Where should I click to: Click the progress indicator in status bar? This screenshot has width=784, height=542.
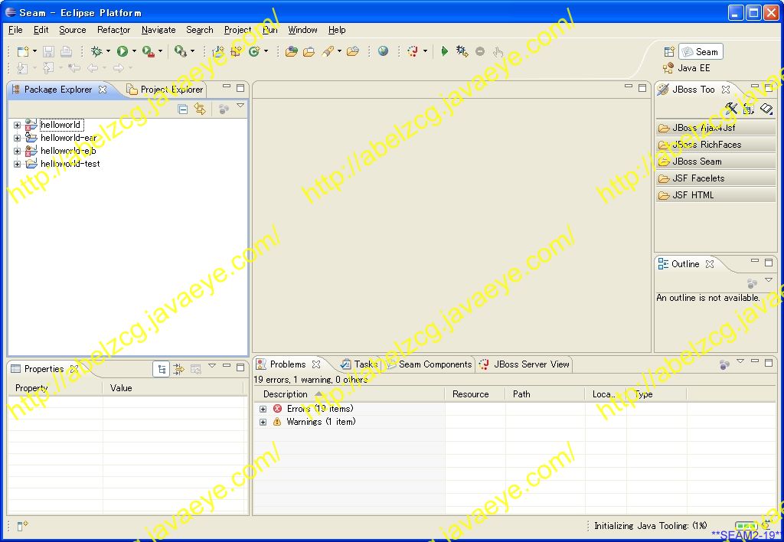[746, 525]
